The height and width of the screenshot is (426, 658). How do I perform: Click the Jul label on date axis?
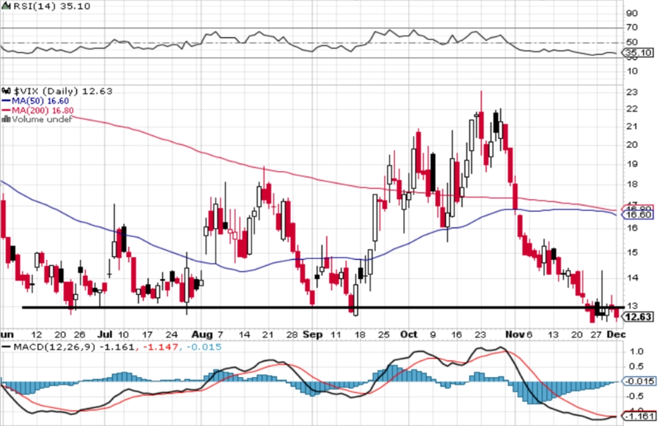point(105,334)
